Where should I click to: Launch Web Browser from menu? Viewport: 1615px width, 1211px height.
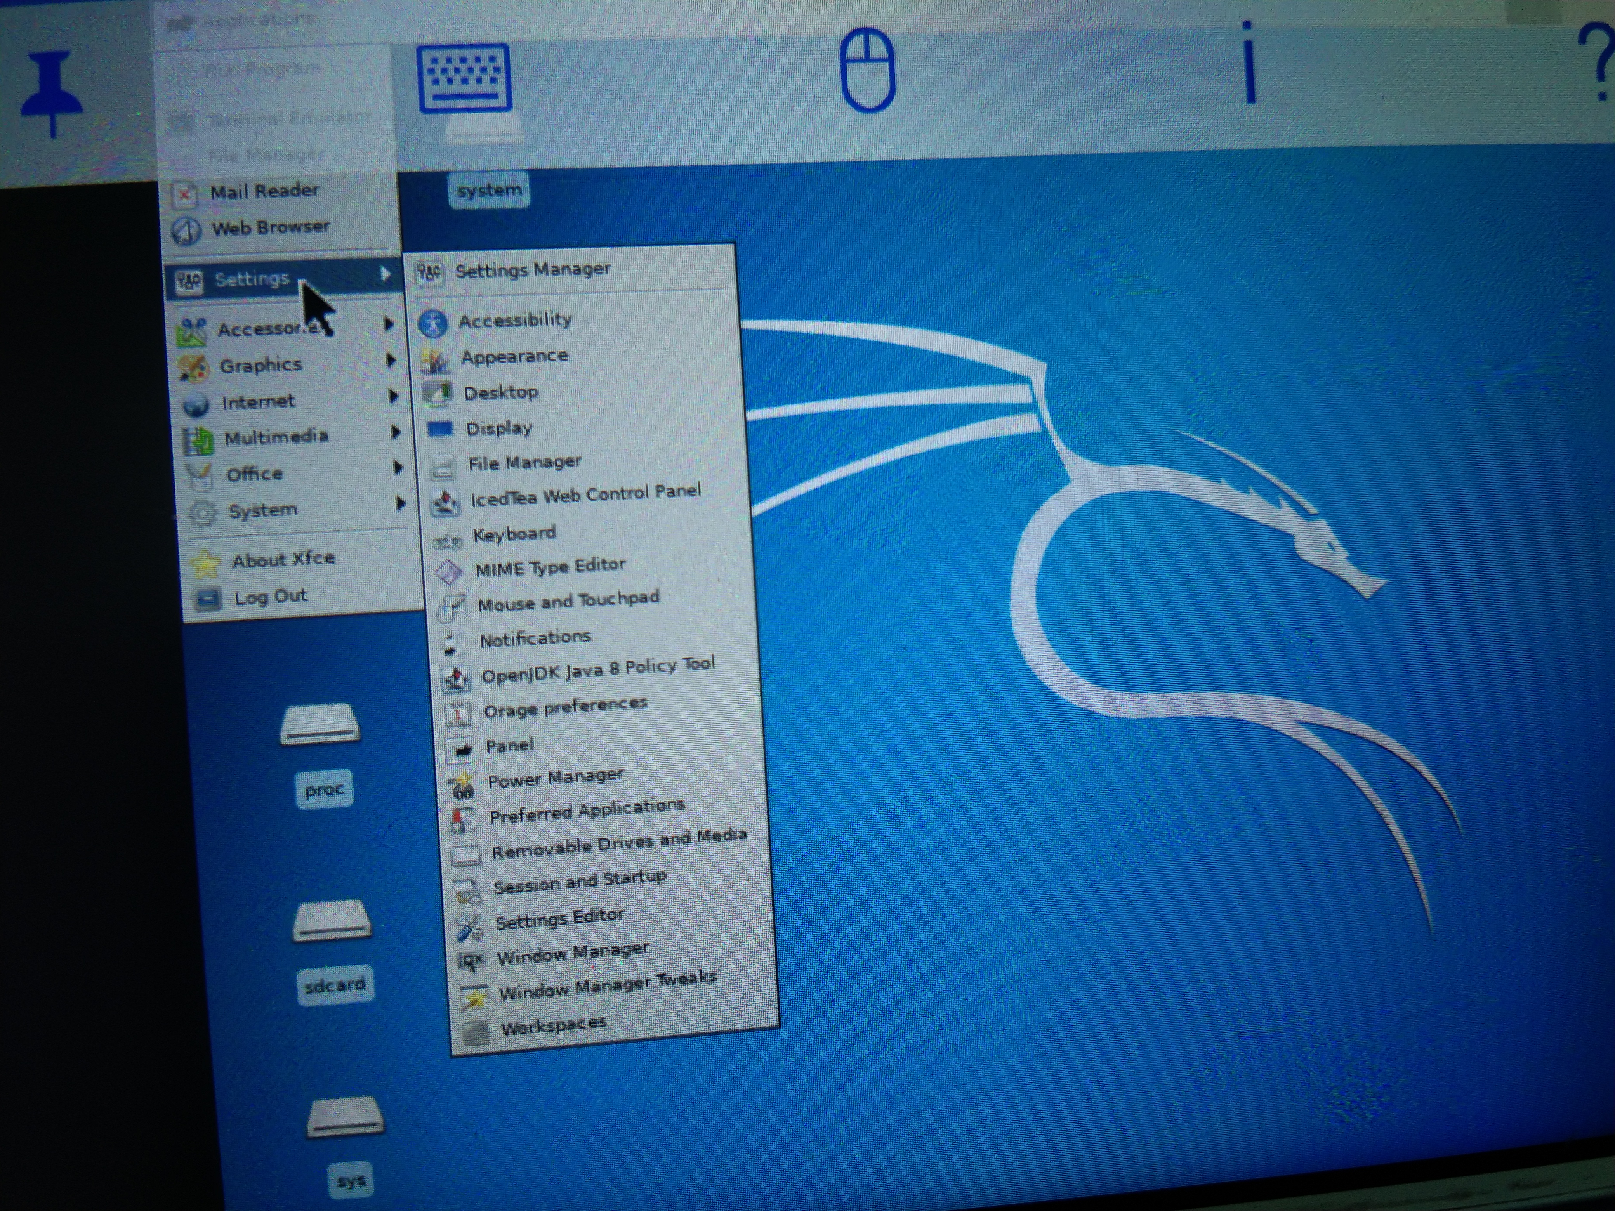click(270, 228)
